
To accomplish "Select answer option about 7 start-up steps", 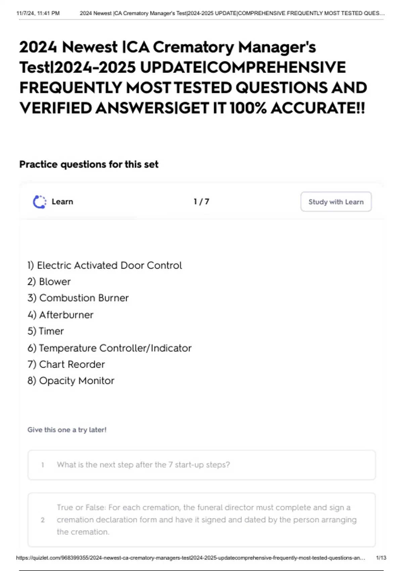I will pos(201,465).
